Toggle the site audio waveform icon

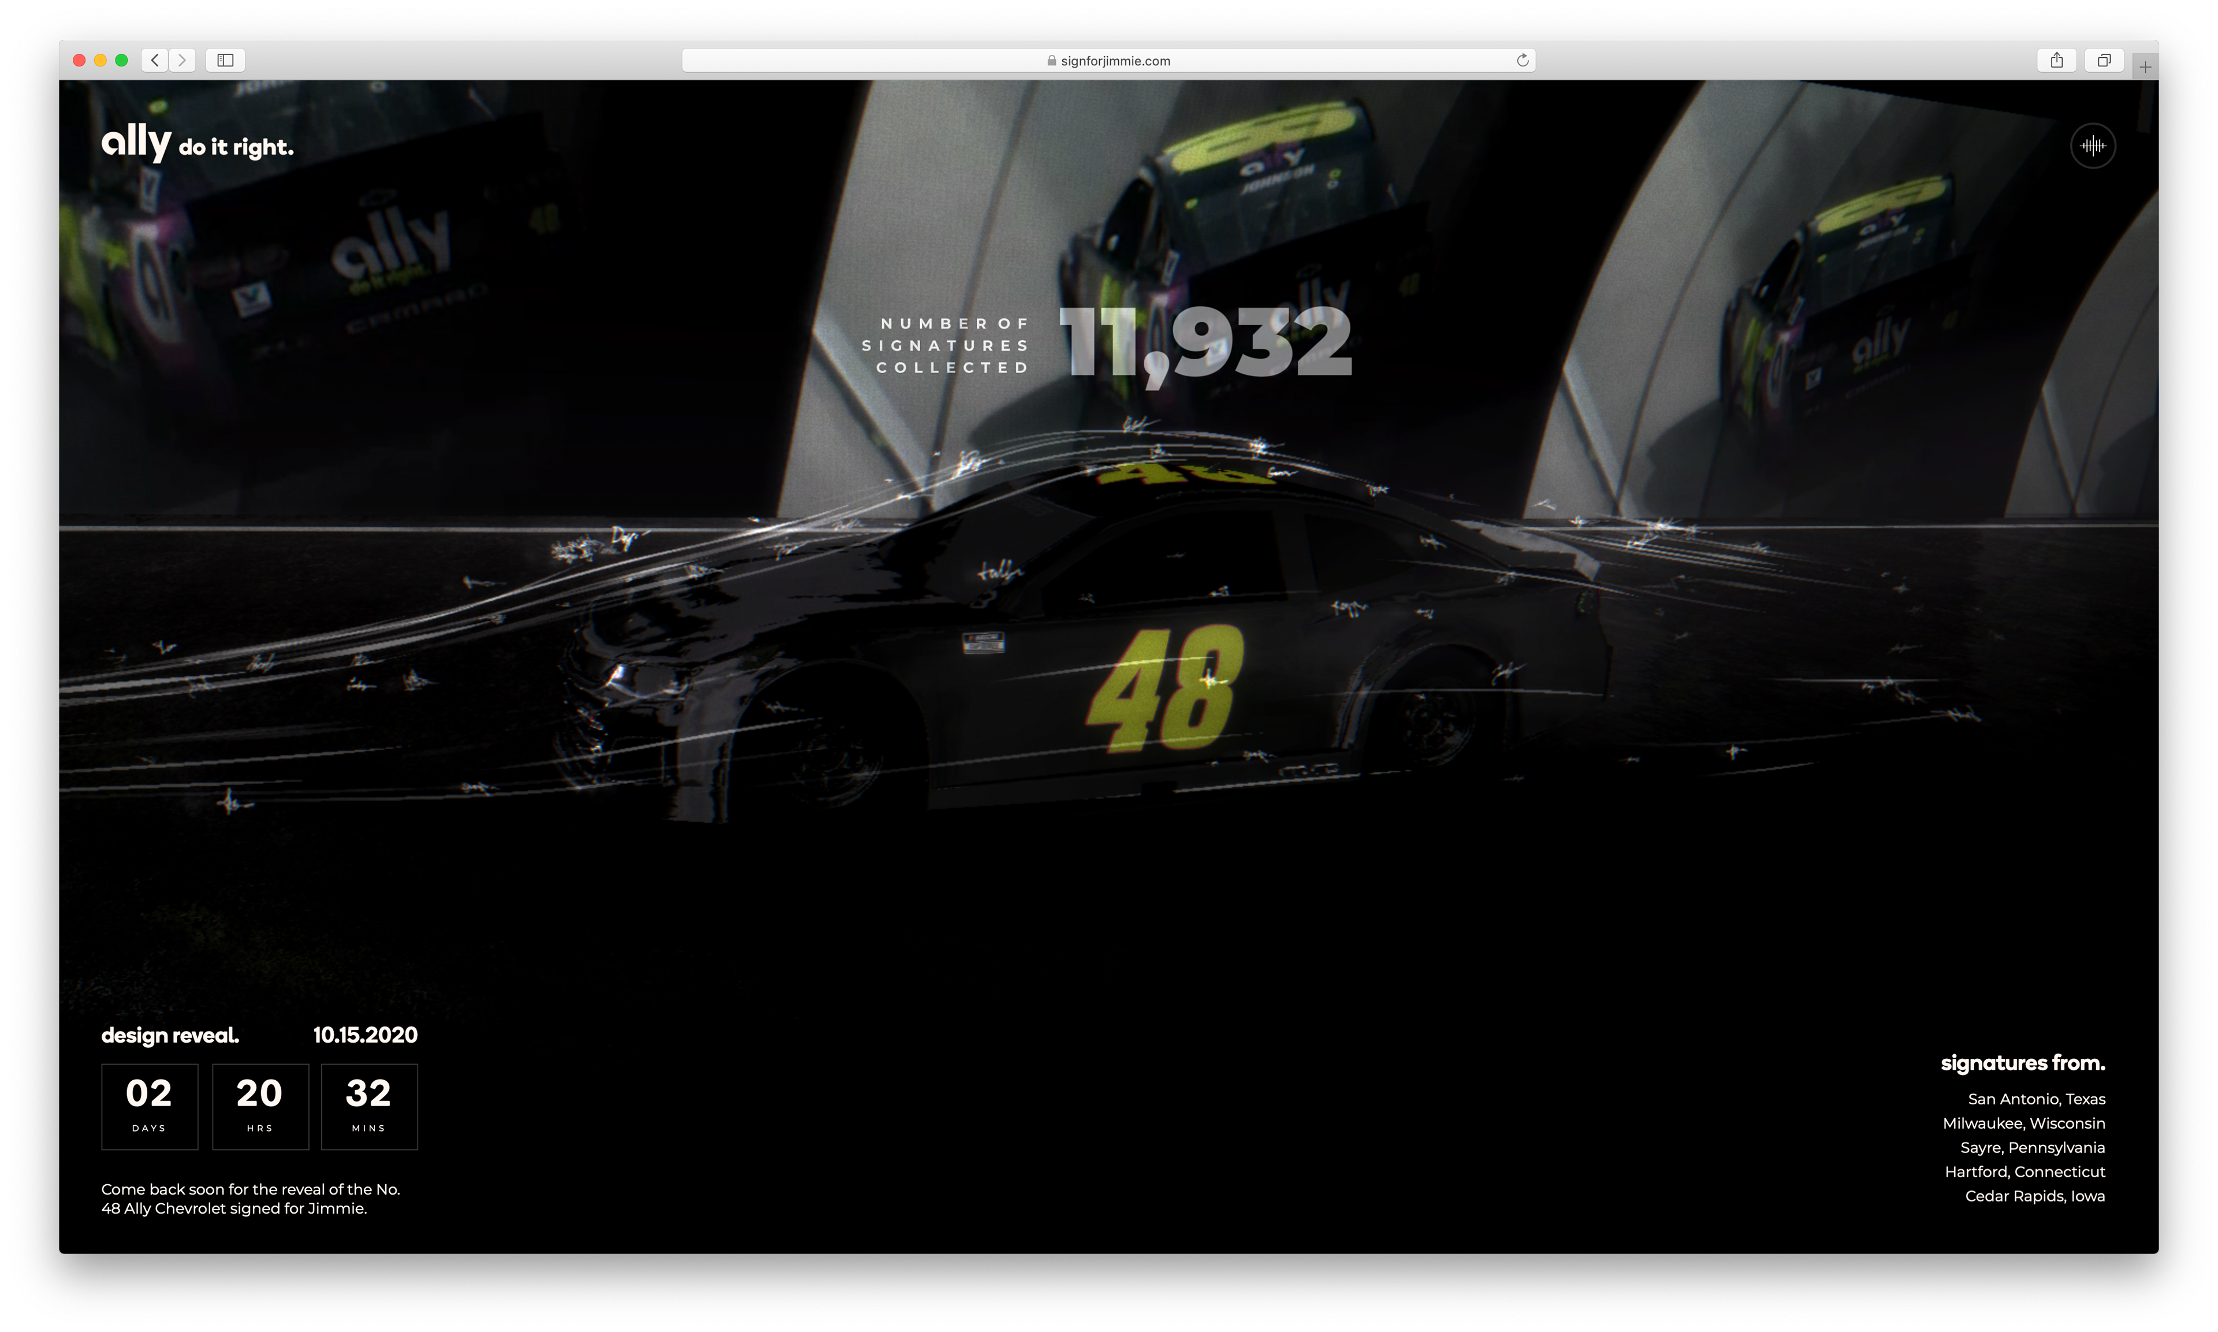point(2093,146)
